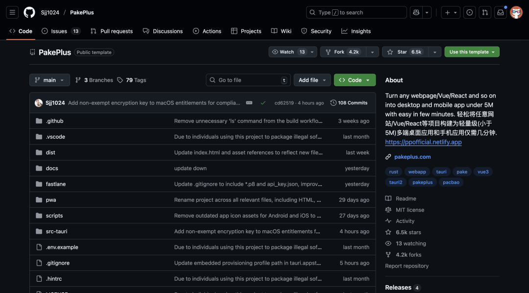The height and width of the screenshot is (293, 529).
Task: Open the main branch selector dropdown
Action: (x=49, y=80)
